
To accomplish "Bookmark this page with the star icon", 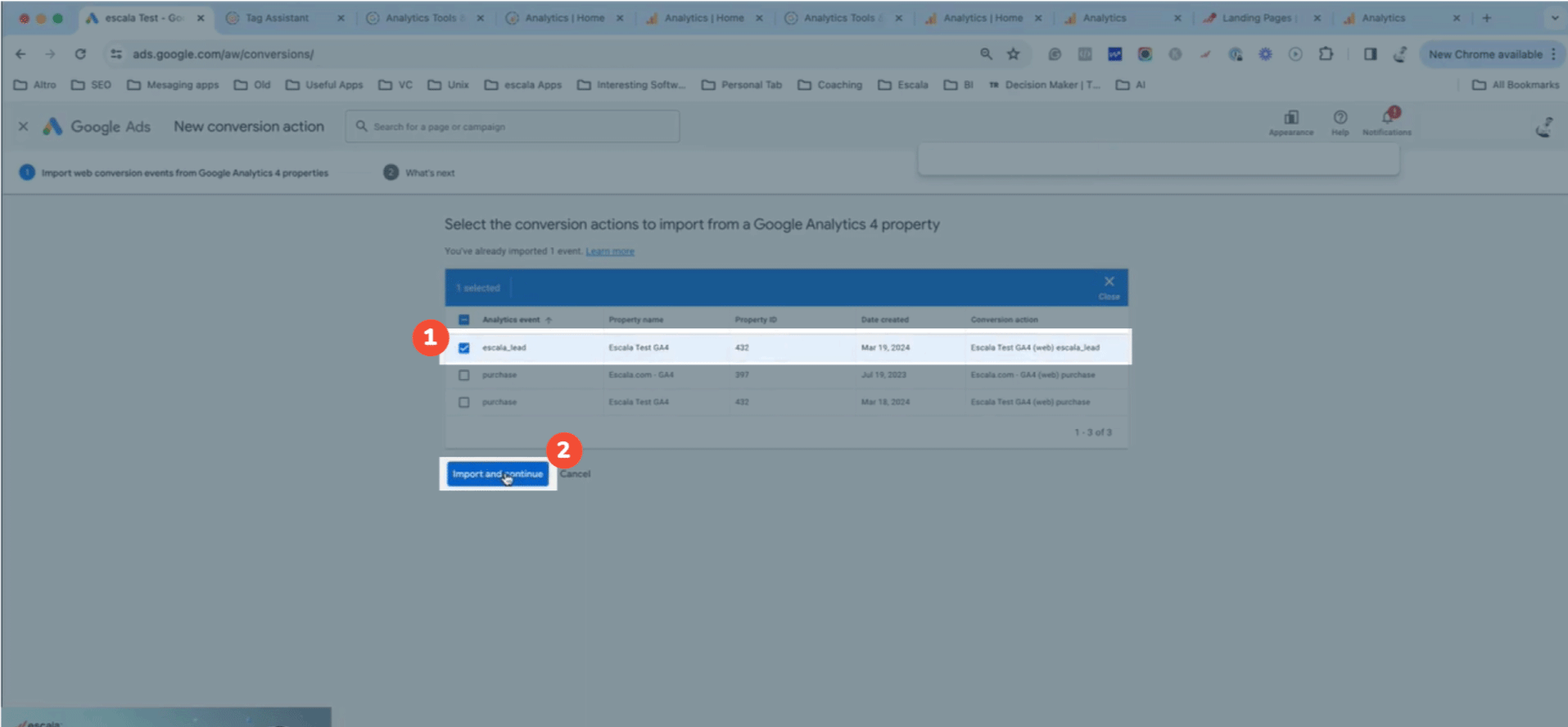I will coord(1014,54).
